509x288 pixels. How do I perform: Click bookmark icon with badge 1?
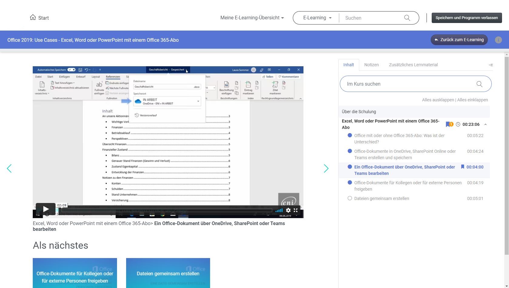click(x=449, y=124)
